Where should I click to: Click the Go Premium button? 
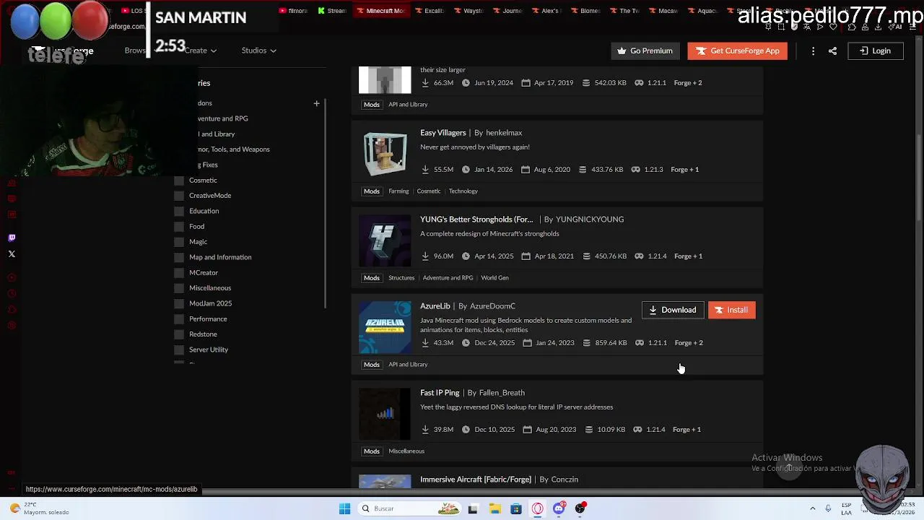[644, 51]
